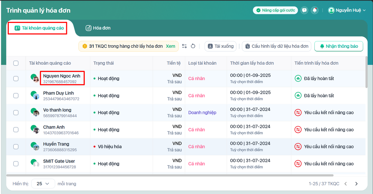Click the Tải xuống button
Viewport: 373px width, 194px height.
[x=220, y=46]
